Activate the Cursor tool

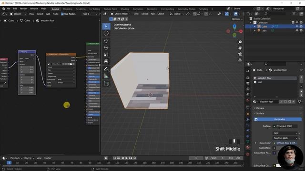pyautogui.click(x=106, y=33)
